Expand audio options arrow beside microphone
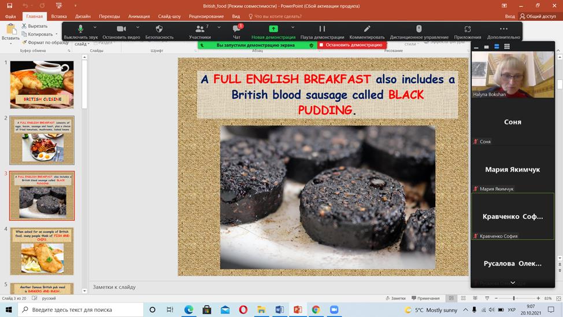 [97, 27]
